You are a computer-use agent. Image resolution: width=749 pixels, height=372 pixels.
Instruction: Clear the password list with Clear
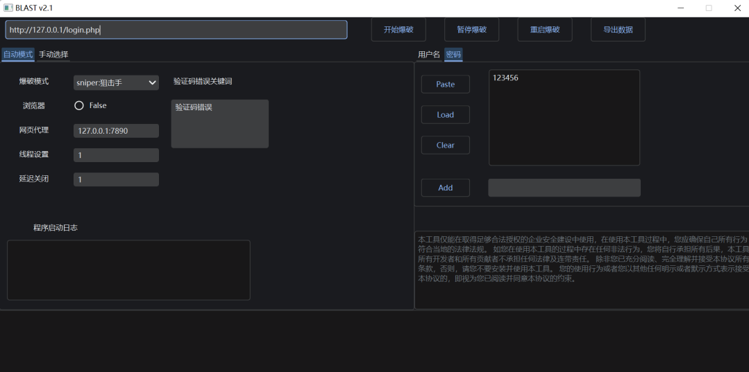(445, 145)
